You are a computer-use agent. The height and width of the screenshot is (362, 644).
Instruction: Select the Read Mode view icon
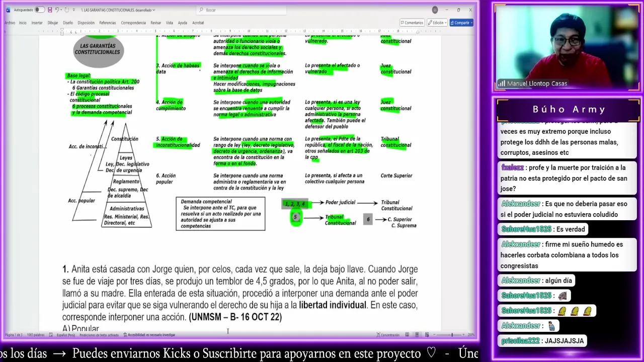coord(406,335)
